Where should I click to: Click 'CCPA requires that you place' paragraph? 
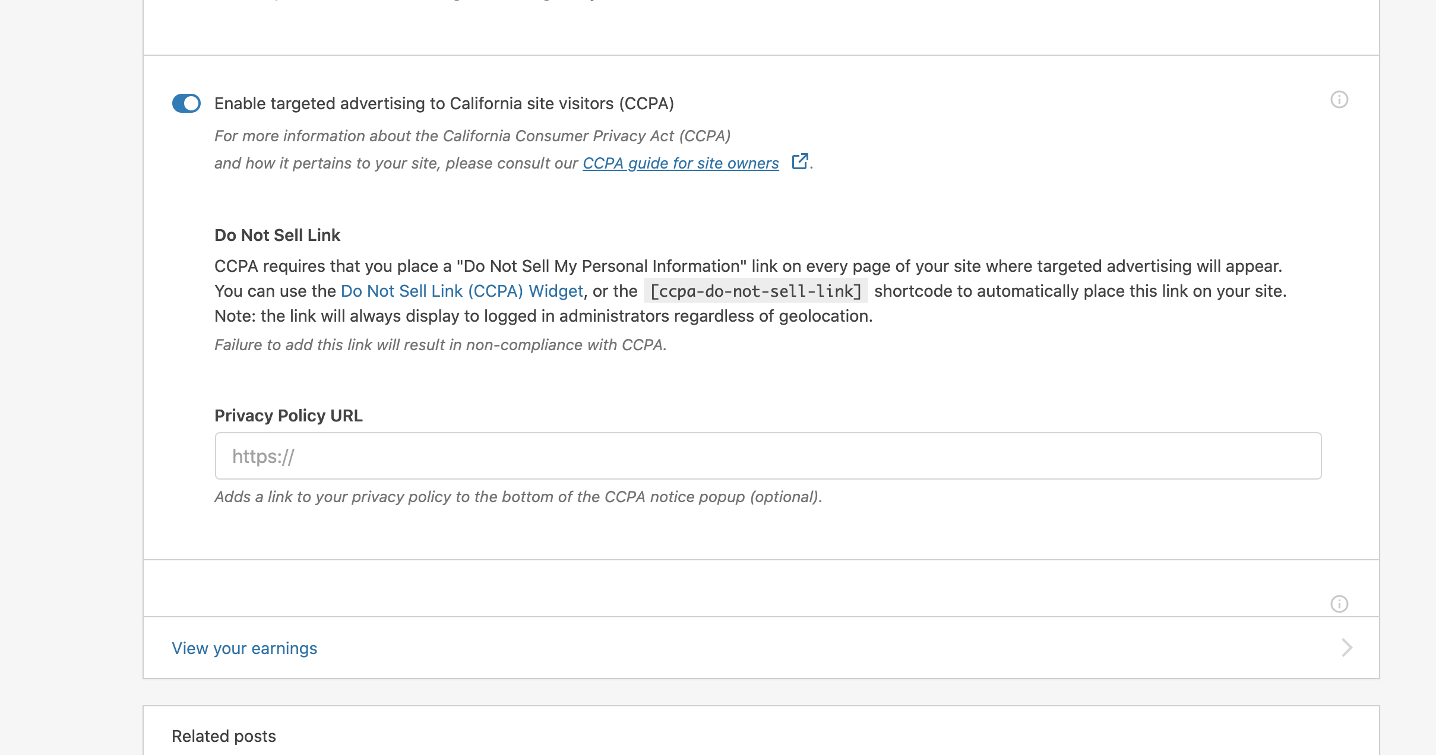coord(748,266)
